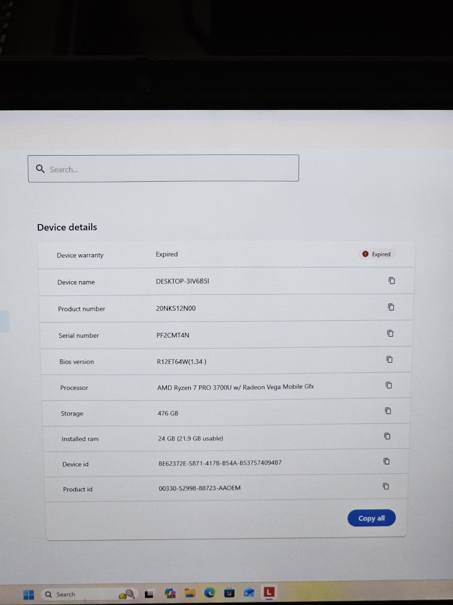Viewport: 453px width, 605px height.
Task: Open Task View from the taskbar
Action: pyautogui.click(x=149, y=594)
